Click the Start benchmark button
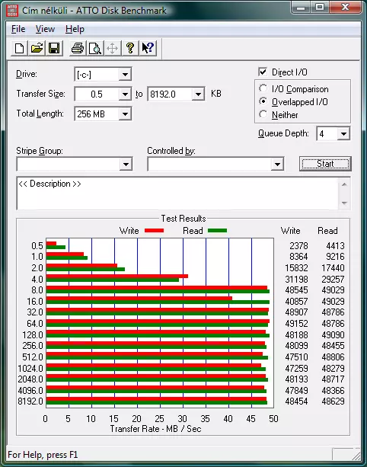This screenshot has height=467, width=367. point(325,164)
